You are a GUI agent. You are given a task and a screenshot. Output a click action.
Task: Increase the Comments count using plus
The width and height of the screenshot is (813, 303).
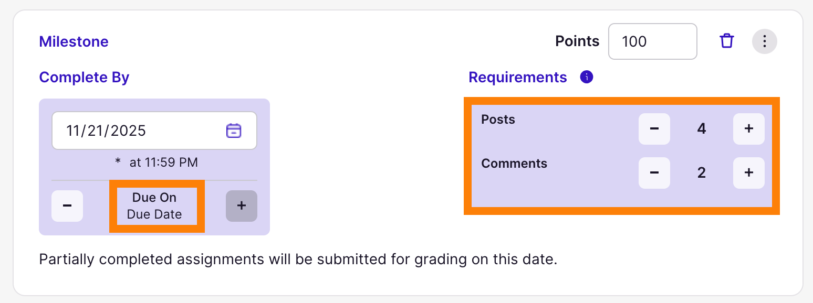(748, 172)
